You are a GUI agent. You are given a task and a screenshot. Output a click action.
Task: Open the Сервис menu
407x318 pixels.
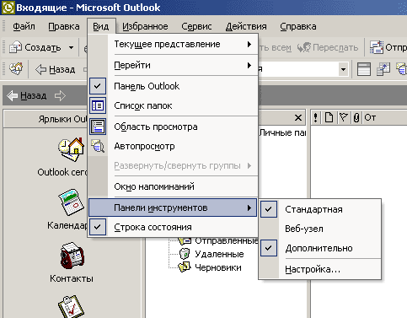tap(196, 26)
